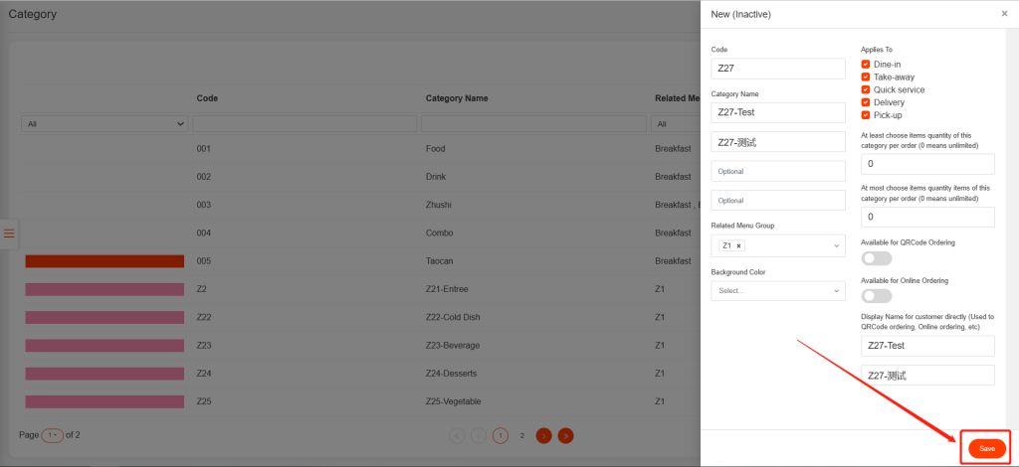Open the hamburger side menu
Image resolution: width=1019 pixels, height=467 pixels.
point(9,233)
